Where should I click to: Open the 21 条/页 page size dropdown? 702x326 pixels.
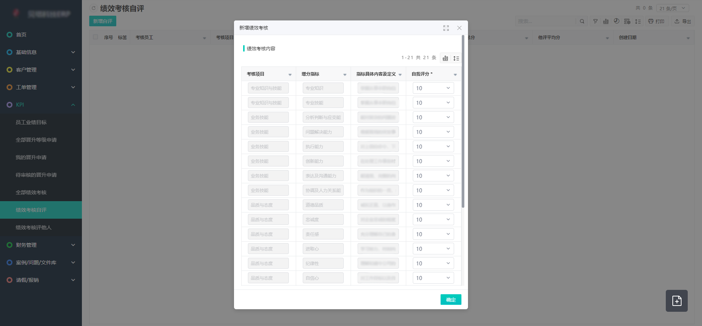point(672,8)
